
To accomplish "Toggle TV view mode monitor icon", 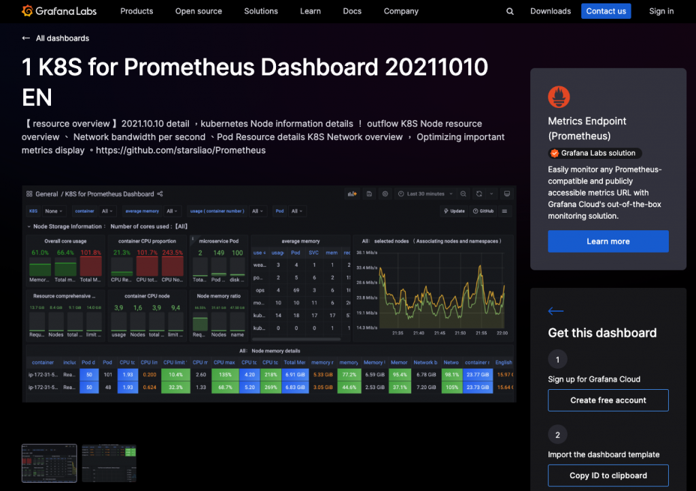I will [x=507, y=194].
